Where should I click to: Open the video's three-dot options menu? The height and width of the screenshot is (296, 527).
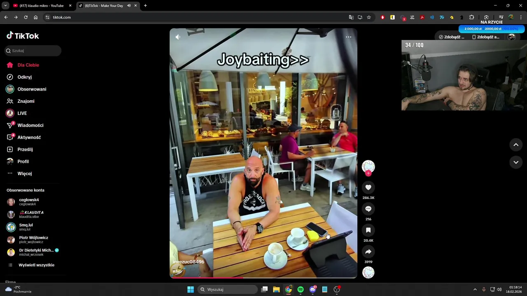click(348, 37)
